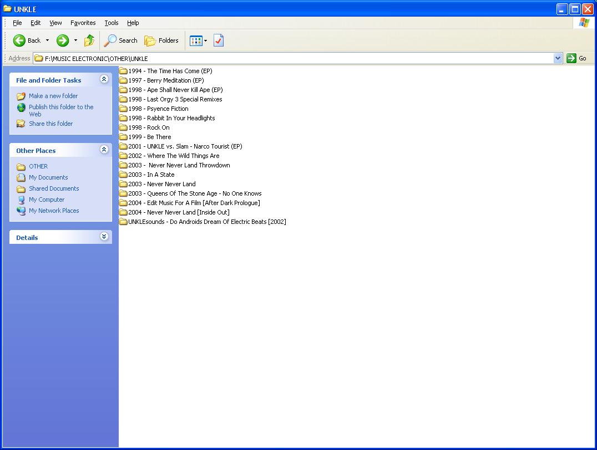
Task: Click the Publish to Web globe icon
Action: tap(21, 108)
